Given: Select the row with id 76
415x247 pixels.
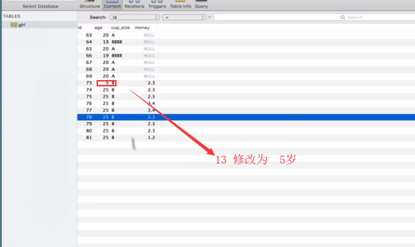Looking at the screenshot, I should [246, 103].
